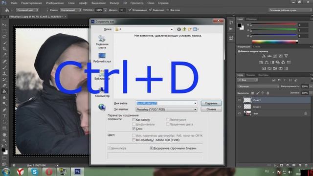Go up one folder level in Save dialog
313x176 pixels.
click(x=184, y=29)
